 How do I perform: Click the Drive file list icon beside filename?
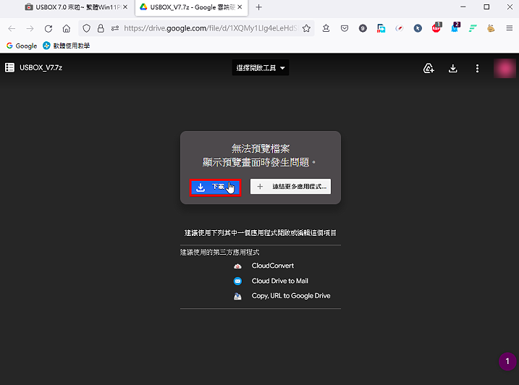pyautogui.click(x=9, y=67)
